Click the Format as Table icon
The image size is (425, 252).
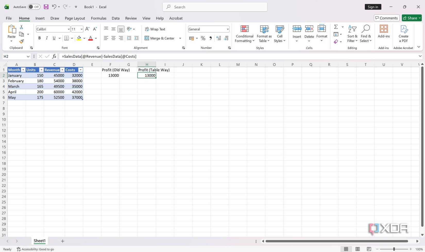tap(264, 29)
